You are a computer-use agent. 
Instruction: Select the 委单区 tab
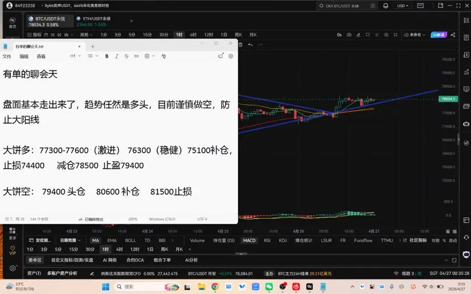[35, 260]
